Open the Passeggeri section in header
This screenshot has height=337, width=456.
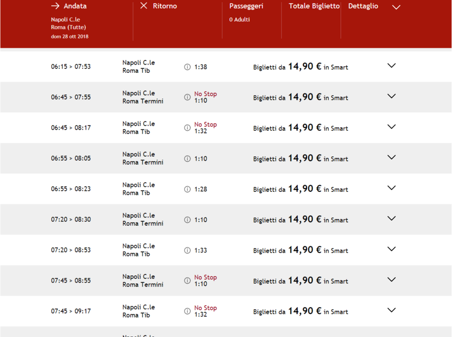click(x=246, y=6)
